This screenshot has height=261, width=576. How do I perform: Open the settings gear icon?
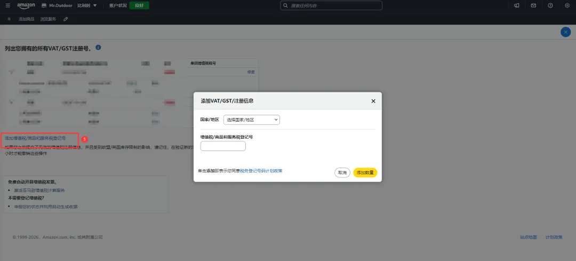[x=567, y=5]
